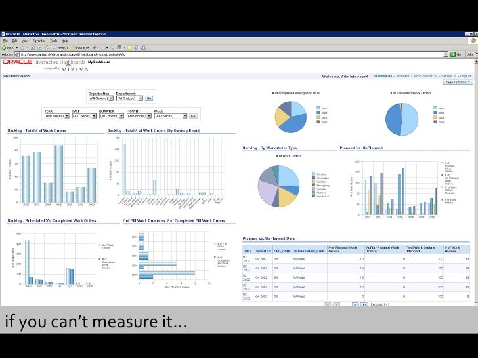Open the QUARTER filter dropdown

[x=112, y=116]
